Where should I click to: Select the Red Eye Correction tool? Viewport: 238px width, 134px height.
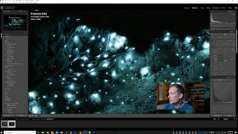tap(216, 29)
